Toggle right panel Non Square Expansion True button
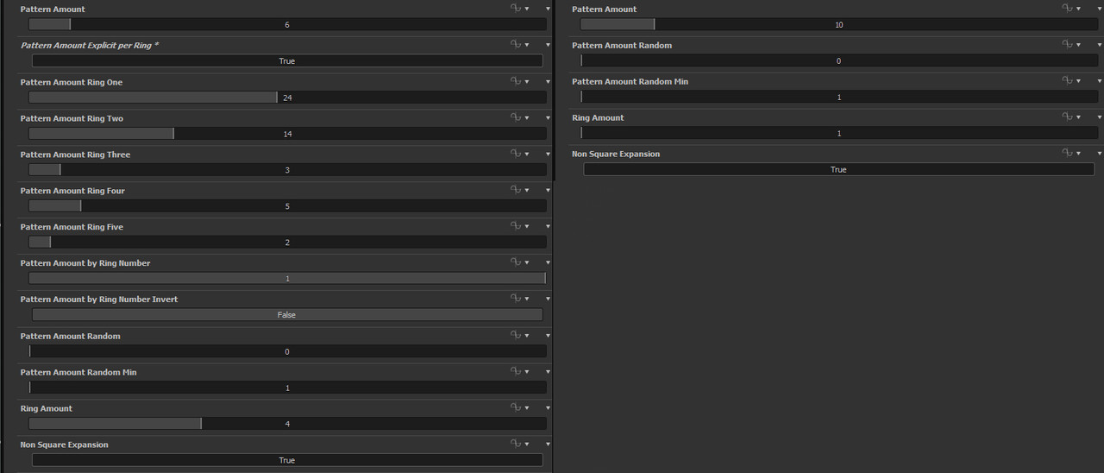 [838, 170]
